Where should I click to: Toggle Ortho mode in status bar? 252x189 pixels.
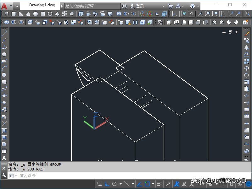pyautogui.click(x=107, y=184)
